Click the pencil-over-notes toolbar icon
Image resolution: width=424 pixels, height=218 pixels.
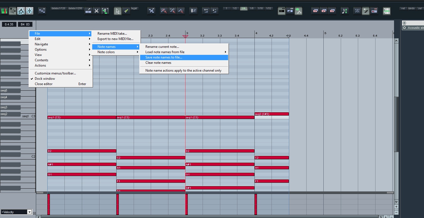pyautogui.click(x=88, y=11)
